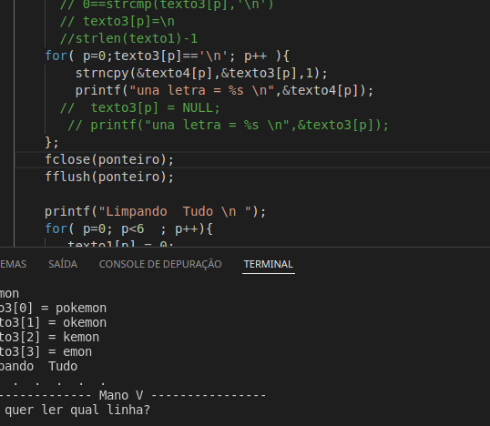This screenshot has width=490, height=426.
Task: Click the printf("Limpando Tudo \n "); line
Action: [x=155, y=211]
